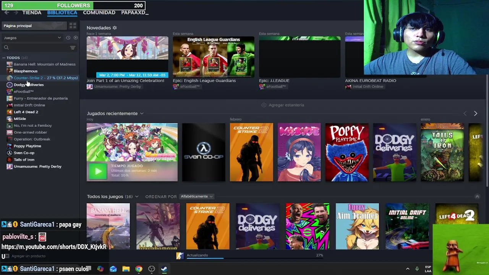The width and height of the screenshot is (489, 275).
Task: Open OBS Studio from the taskbar
Action: tap(152, 269)
